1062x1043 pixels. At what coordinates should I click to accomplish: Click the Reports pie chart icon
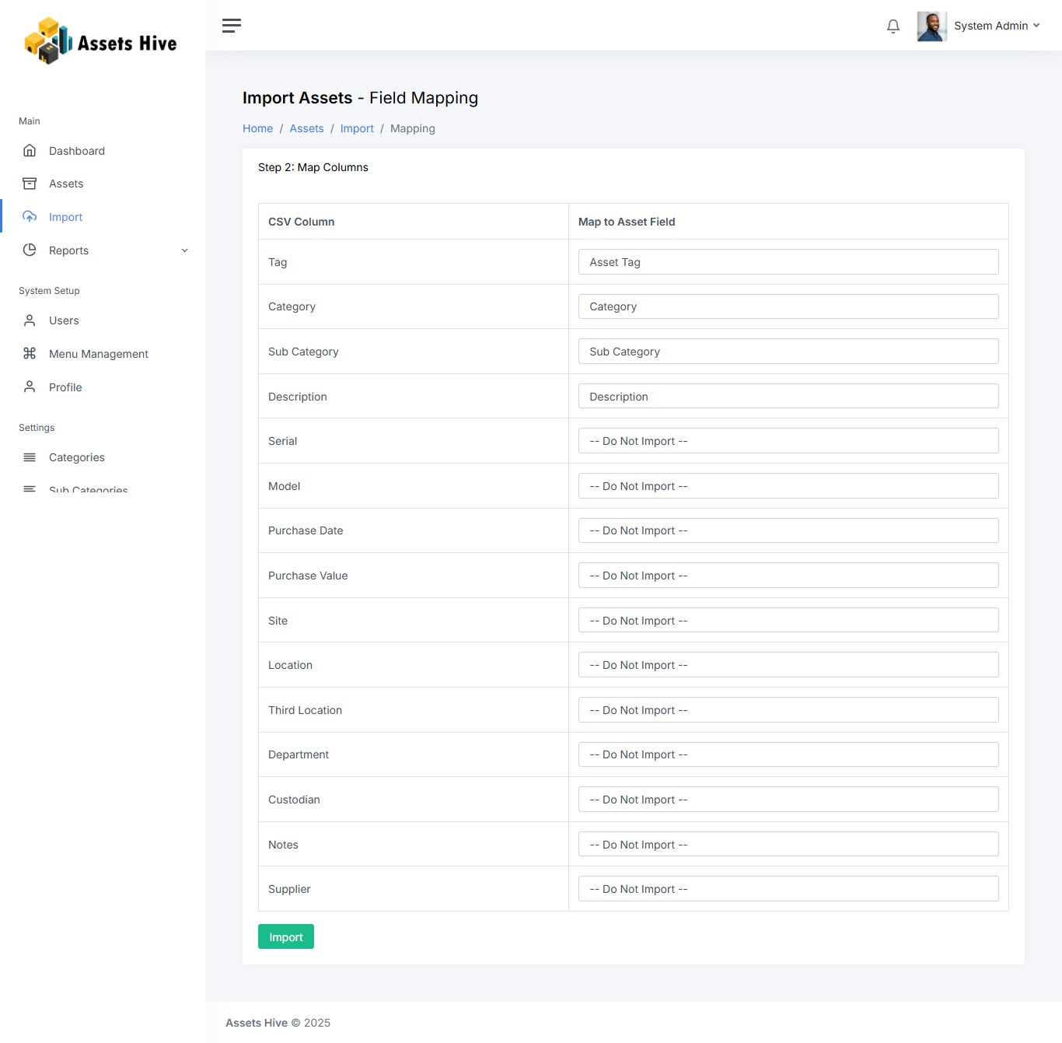pos(30,250)
